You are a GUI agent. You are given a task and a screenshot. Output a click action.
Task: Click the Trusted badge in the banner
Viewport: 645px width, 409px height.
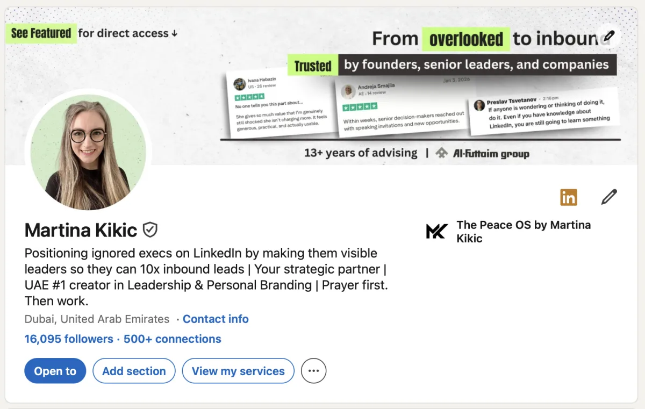[x=313, y=66]
